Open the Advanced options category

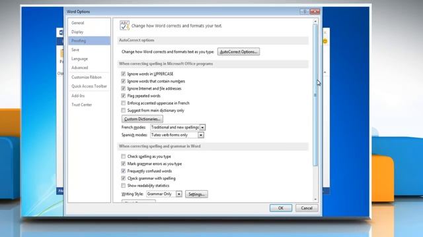pyautogui.click(x=79, y=68)
